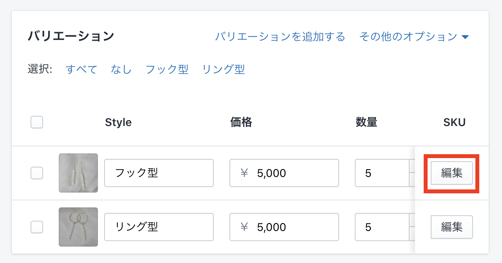Select リング型 variants via selection link
The height and width of the screenshot is (263, 502).
click(x=223, y=70)
